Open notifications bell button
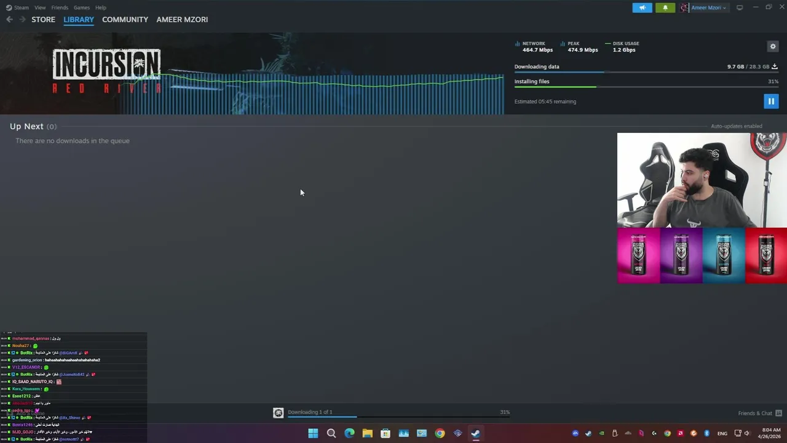Image resolution: width=787 pixels, height=443 pixels. pos(665,7)
